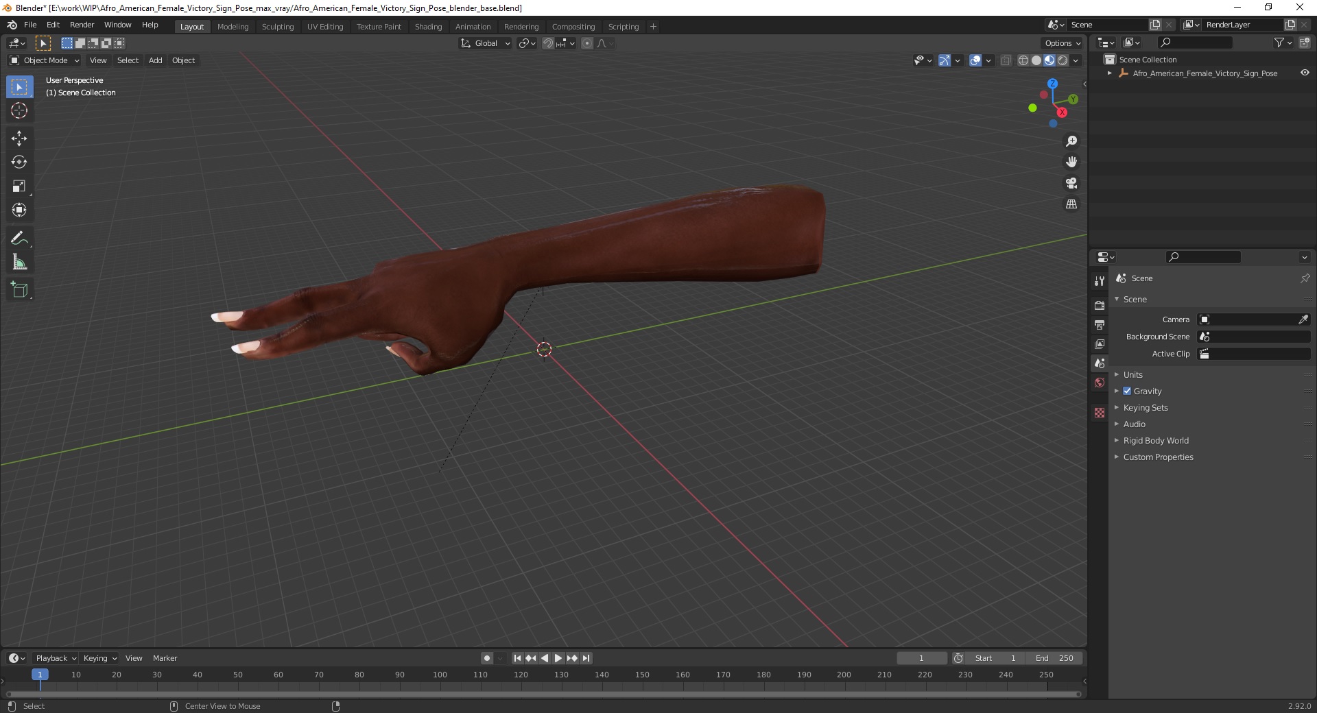Toggle viewport gizmos display
Image resolution: width=1317 pixels, height=713 pixels.
point(944,60)
